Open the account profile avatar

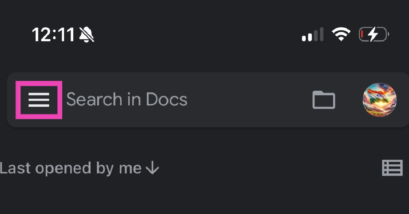380,100
